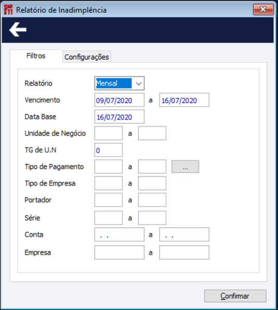Focus the first Conta field
Screen dimensions: 278x310
tap(119, 234)
